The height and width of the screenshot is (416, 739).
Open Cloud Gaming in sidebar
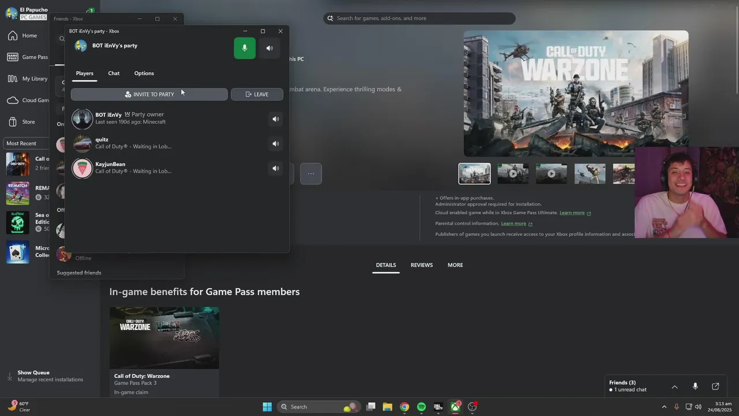tap(28, 100)
